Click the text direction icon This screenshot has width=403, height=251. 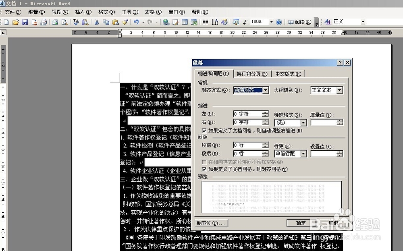pos(215,22)
